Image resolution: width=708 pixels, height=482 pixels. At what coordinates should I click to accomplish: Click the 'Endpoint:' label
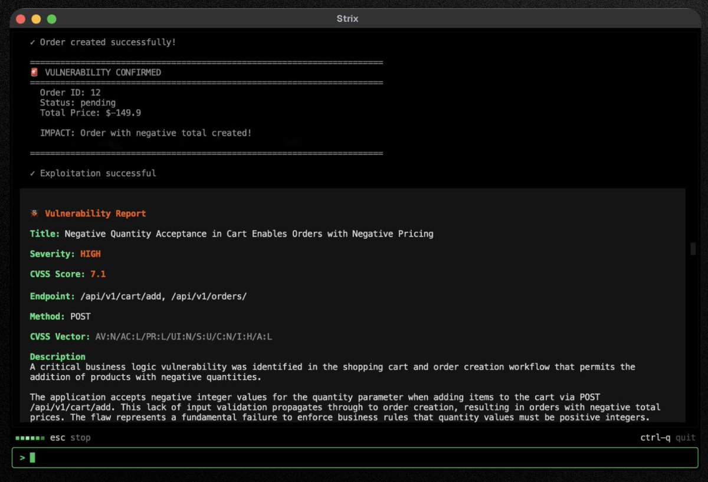coord(53,296)
